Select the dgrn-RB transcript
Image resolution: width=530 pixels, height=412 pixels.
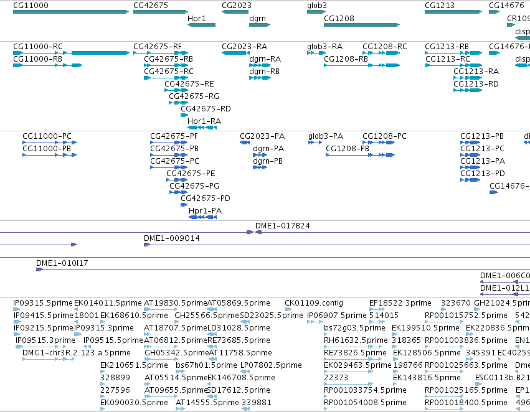pos(264,72)
